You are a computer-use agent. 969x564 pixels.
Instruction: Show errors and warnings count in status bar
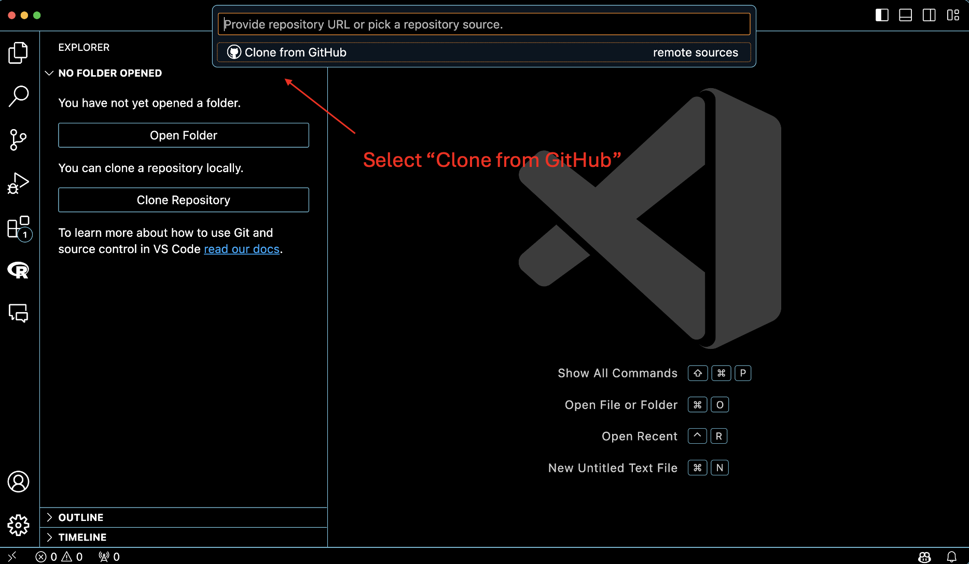click(x=59, y=557)
